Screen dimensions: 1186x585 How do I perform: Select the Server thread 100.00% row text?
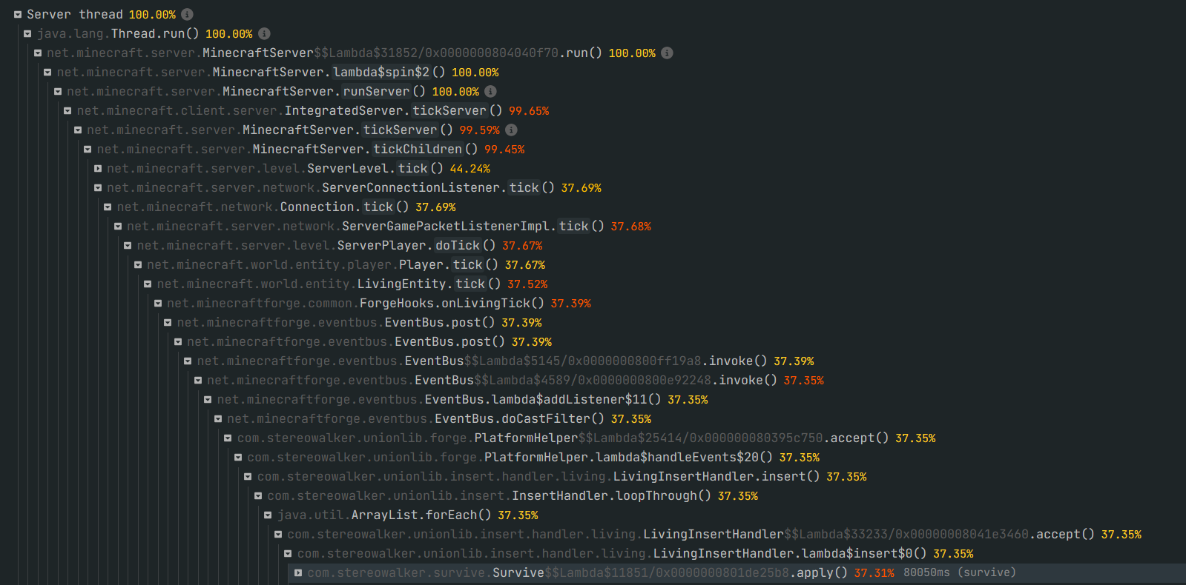point(102,15)
